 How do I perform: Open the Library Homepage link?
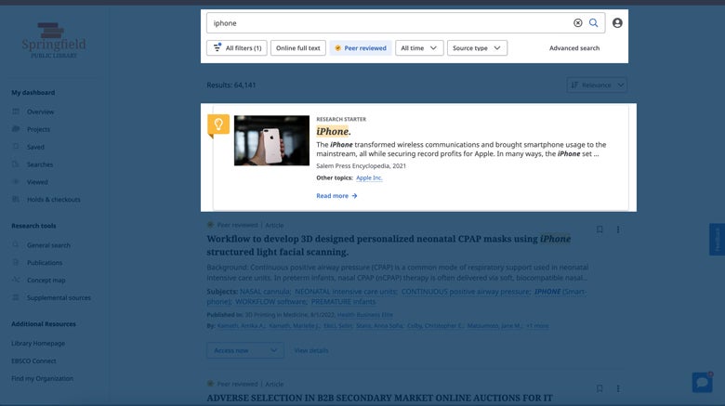(38, 343)
